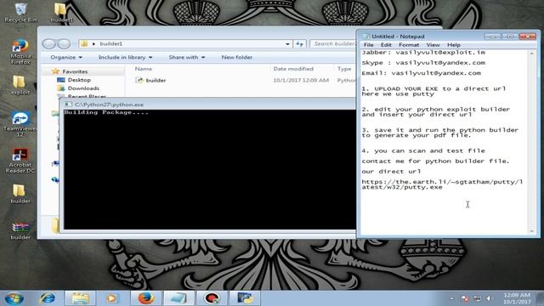Open Notepad File menu
This screenshot has height=306, width=544.
tap(368, 45)
